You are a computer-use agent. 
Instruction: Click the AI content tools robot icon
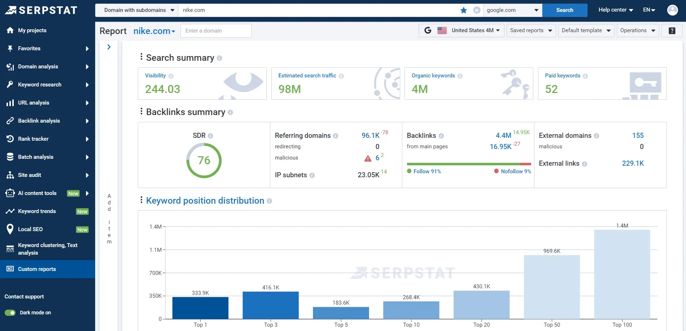point(10,193)
